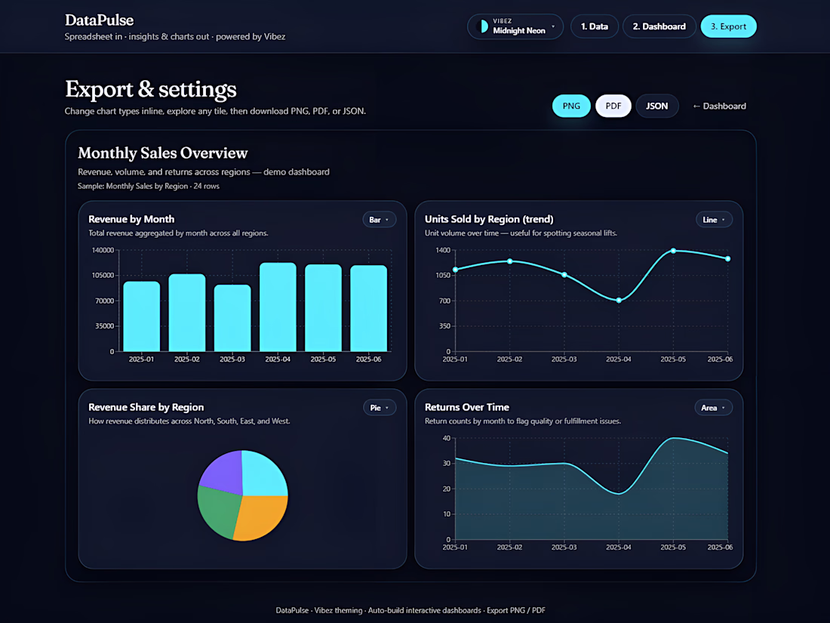This screenshot has height=623, width=830.
Task: Click the 140000 axis label in Revenue chart
Action: [103, 250]
